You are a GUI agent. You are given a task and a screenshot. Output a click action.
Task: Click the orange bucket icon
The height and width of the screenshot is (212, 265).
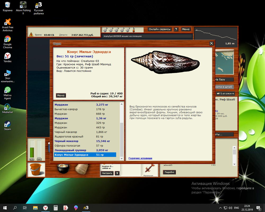tap(36, 169)
